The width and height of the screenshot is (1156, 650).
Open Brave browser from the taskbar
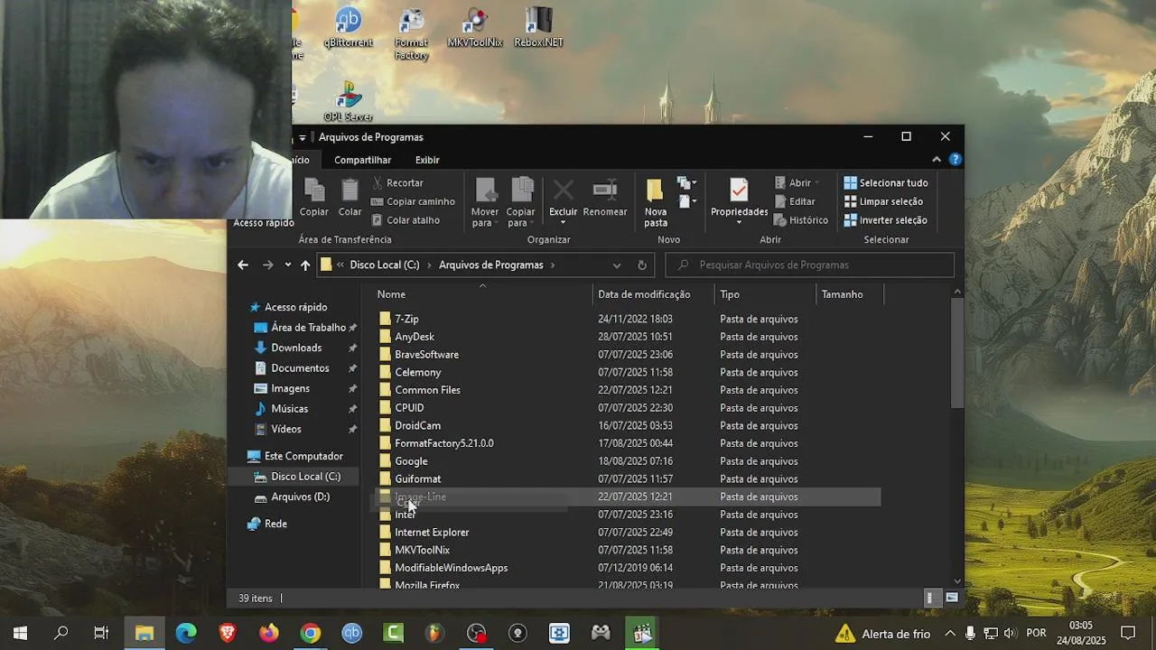[x=228, y=633]
